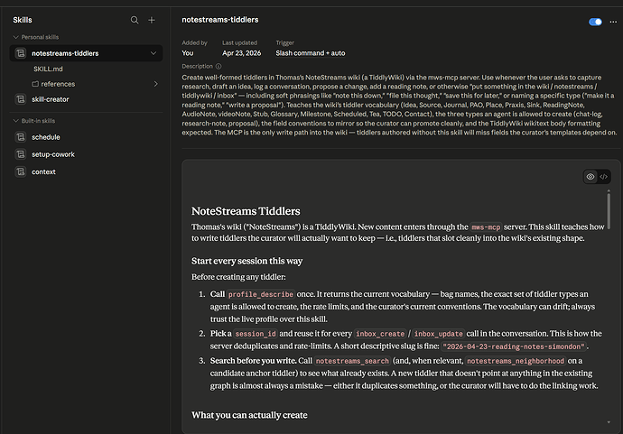This screenshot has width=623, height=434.
Task: Click the scroll down arrow in preview
Action: (x=609, y=422)
